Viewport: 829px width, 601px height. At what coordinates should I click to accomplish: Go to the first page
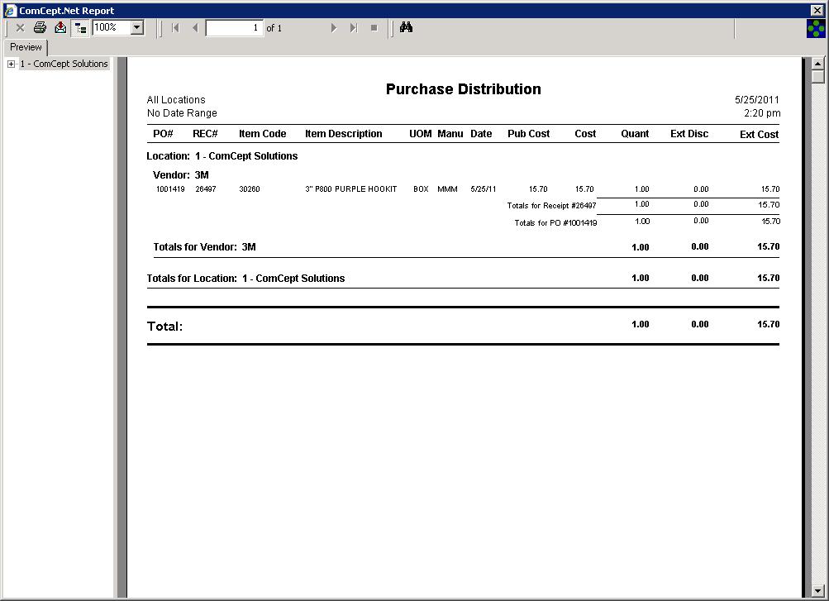point(175,27)
